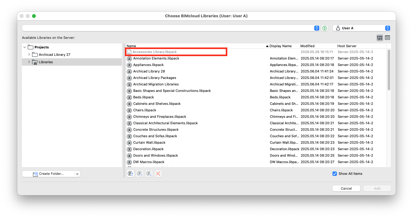Click the Cancel button
Image resolution: width=413 pixels, height=218 pixels.
click(x=346, y=188)
